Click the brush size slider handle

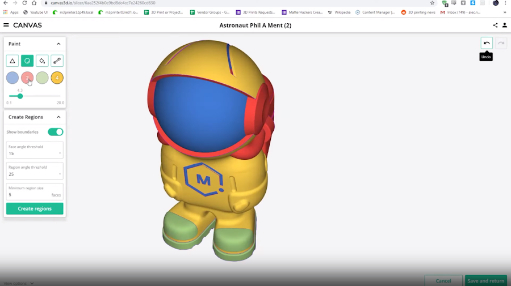(20, 96)
